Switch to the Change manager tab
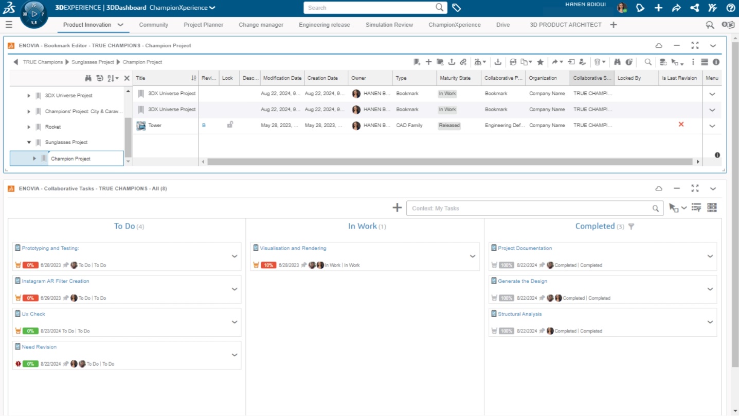Image resolution: width=739 pixels, height=416 pixels. coord(261,25)
